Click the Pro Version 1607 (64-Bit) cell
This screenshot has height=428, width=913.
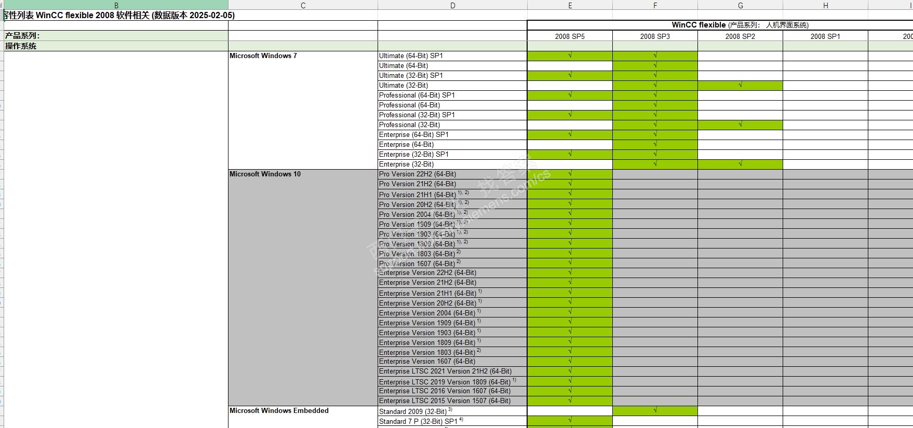[x=452, y=263]
